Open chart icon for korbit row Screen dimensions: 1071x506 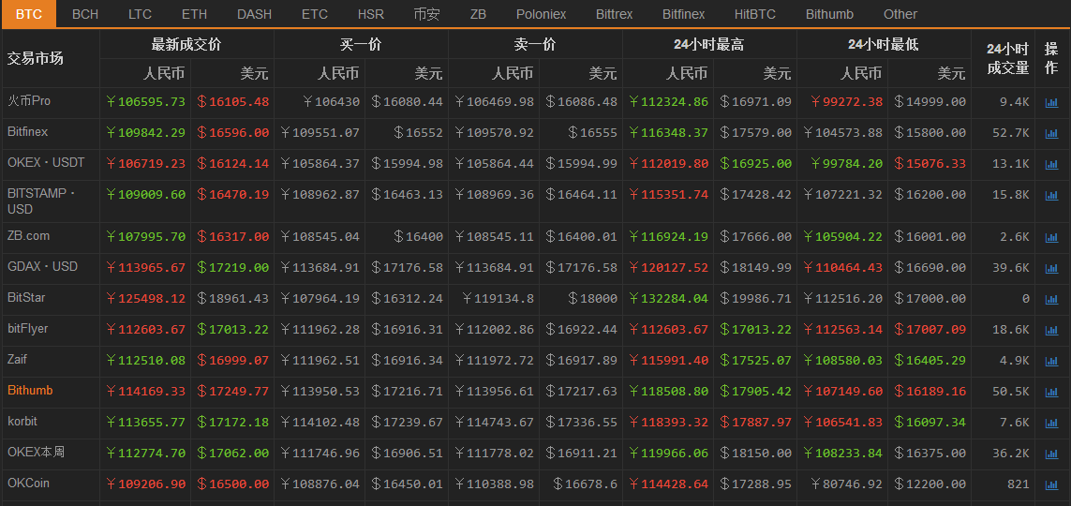click(1051, 423)
